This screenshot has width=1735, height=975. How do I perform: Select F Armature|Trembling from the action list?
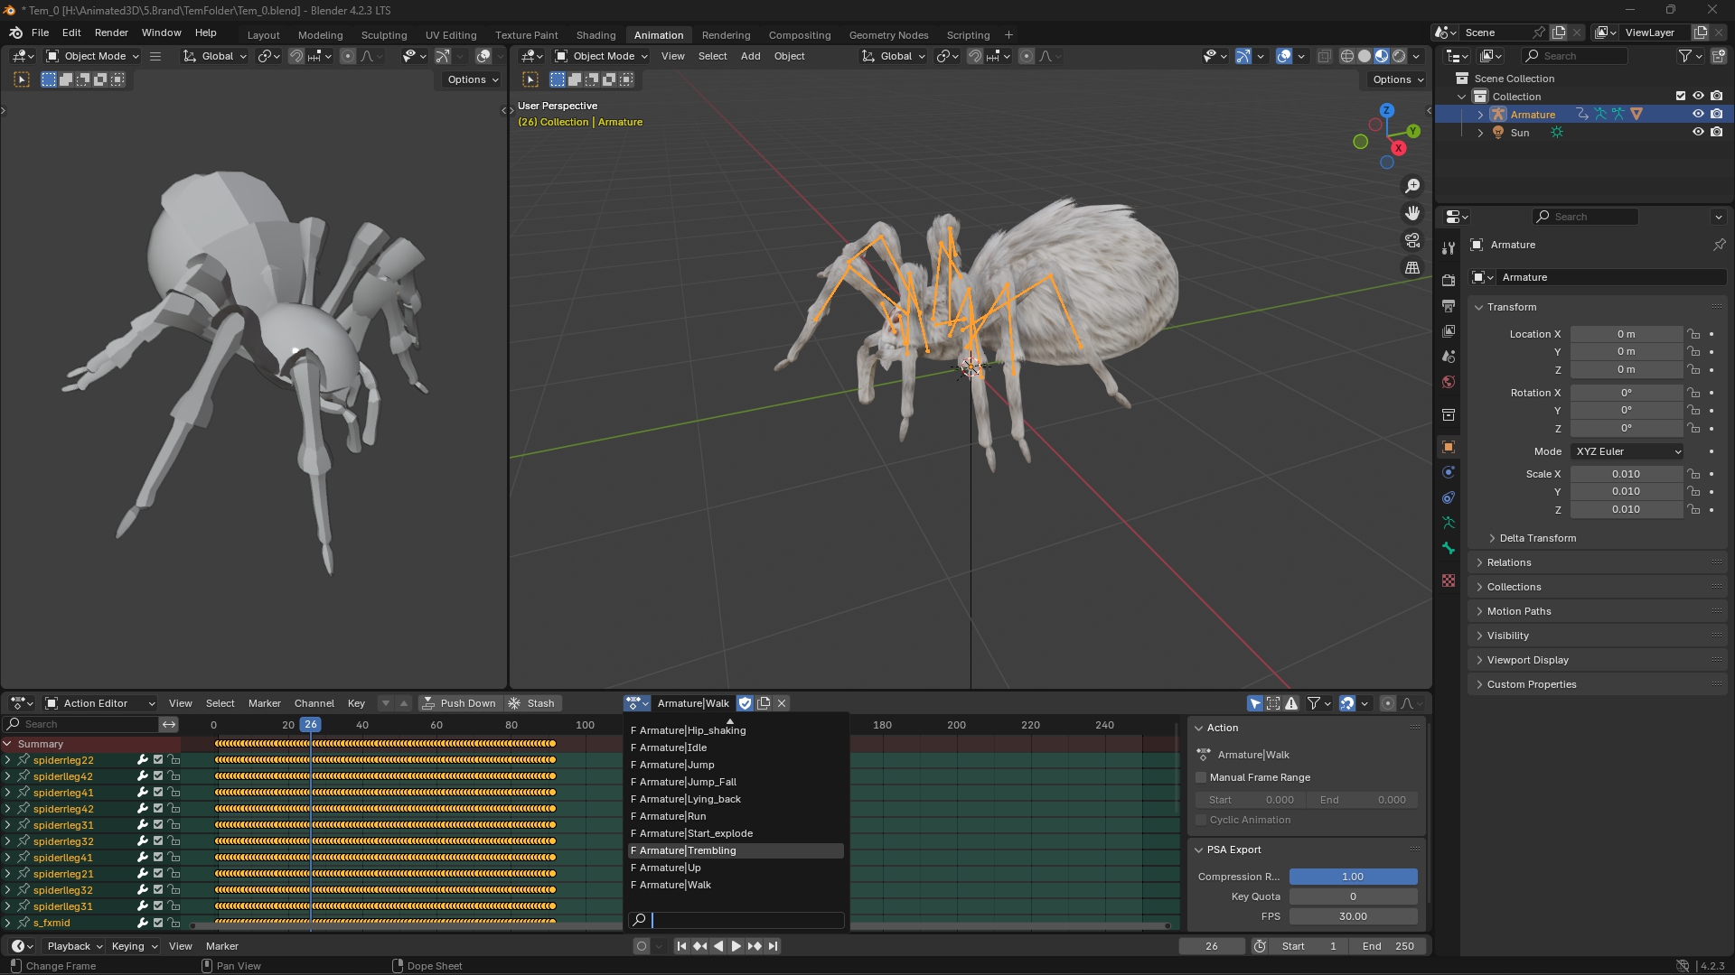735,850
